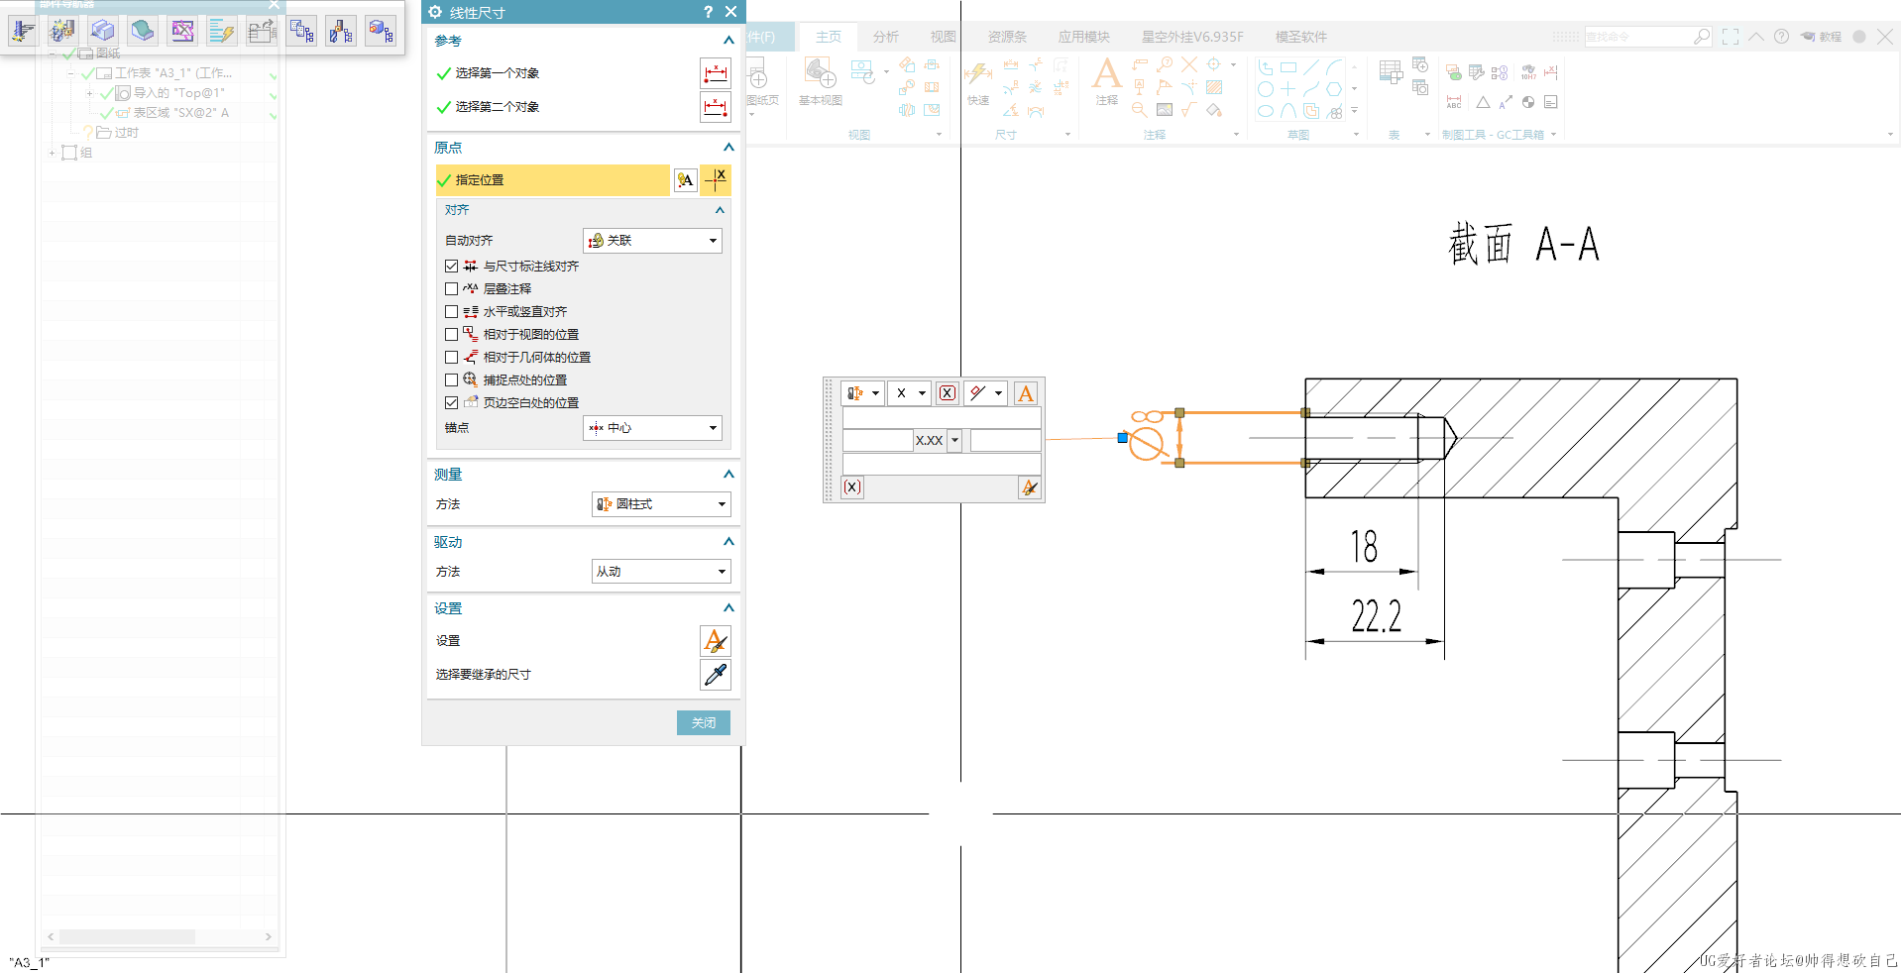Click the orange A edit-text icon in floating toolbar
This screenshot has width=1901, height=973.
(1026, 393)
